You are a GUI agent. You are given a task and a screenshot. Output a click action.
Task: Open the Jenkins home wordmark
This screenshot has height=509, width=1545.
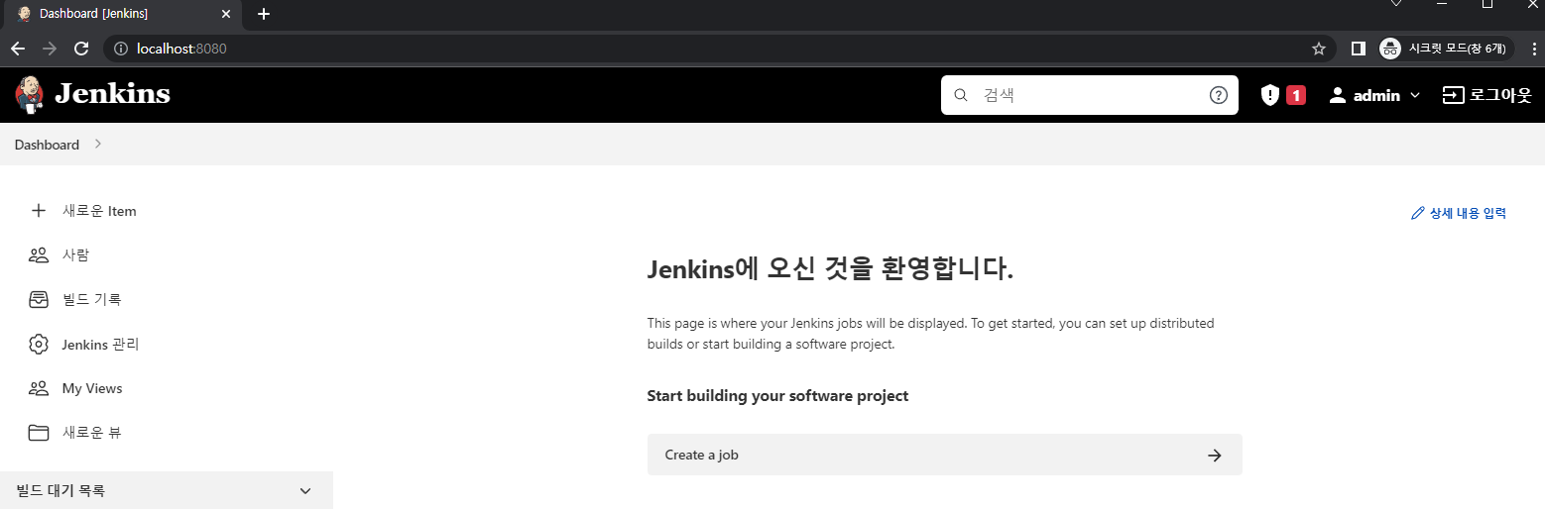tap(112, 94)
